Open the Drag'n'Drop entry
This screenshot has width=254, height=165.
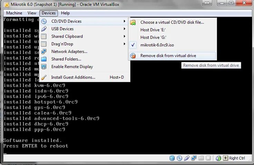85,44
